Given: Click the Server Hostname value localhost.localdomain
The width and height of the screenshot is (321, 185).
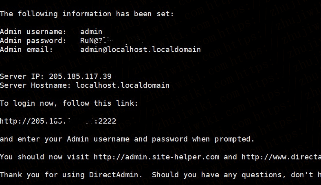Looking at the screenshot, I should coord(120,85).
